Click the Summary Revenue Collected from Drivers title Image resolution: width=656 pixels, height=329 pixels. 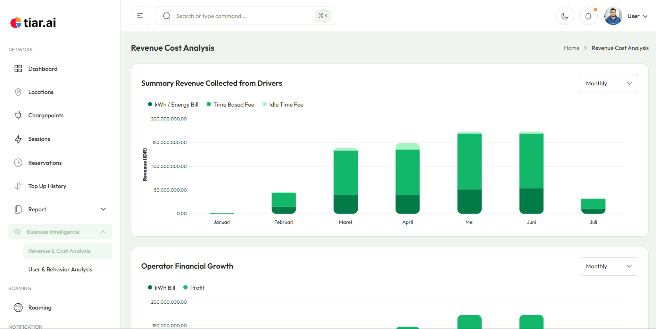click(211, 83)
